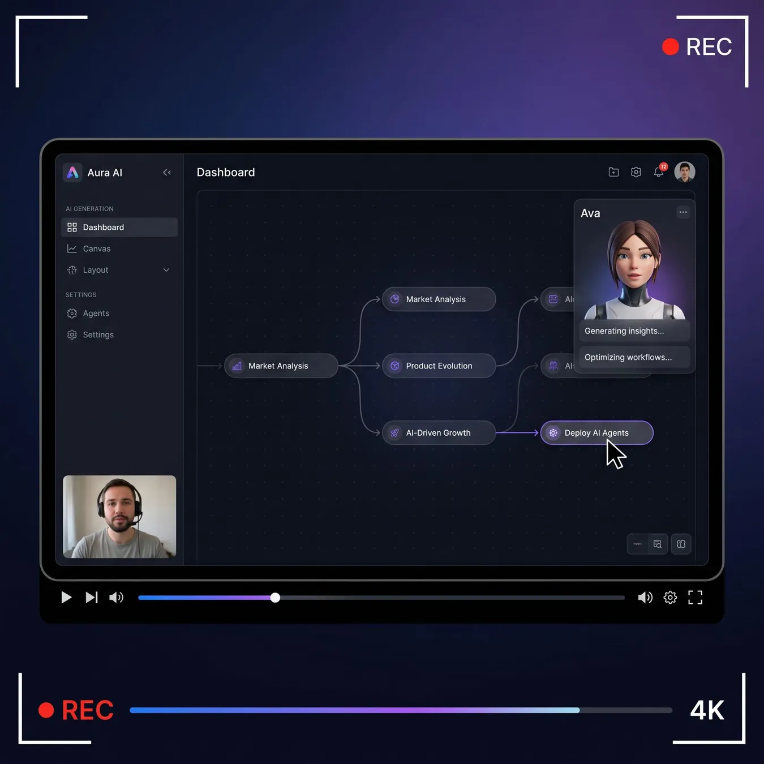The height and width of the screenshot is (764, 764).
Task: Click the video progress slider handle
Action: coord(275,598)
